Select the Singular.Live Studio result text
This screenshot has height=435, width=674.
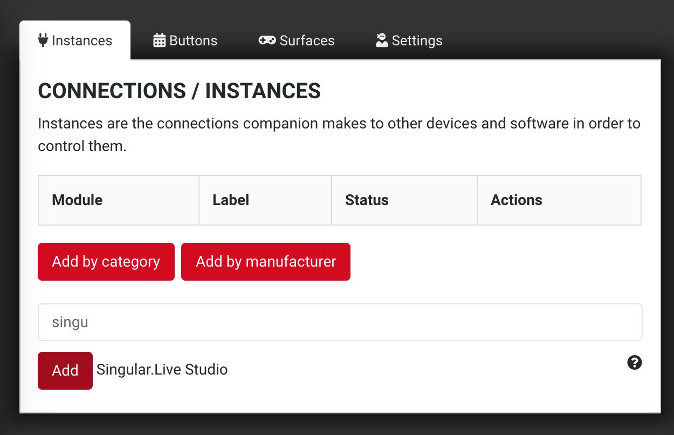coord(162,370)
